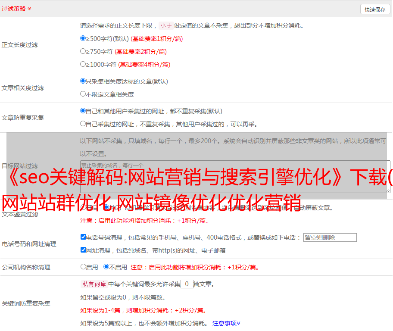Click the keyword article count input box
The height and width of the screenshot is (331, 393).
pyautogui.click(x=187, y=284)
